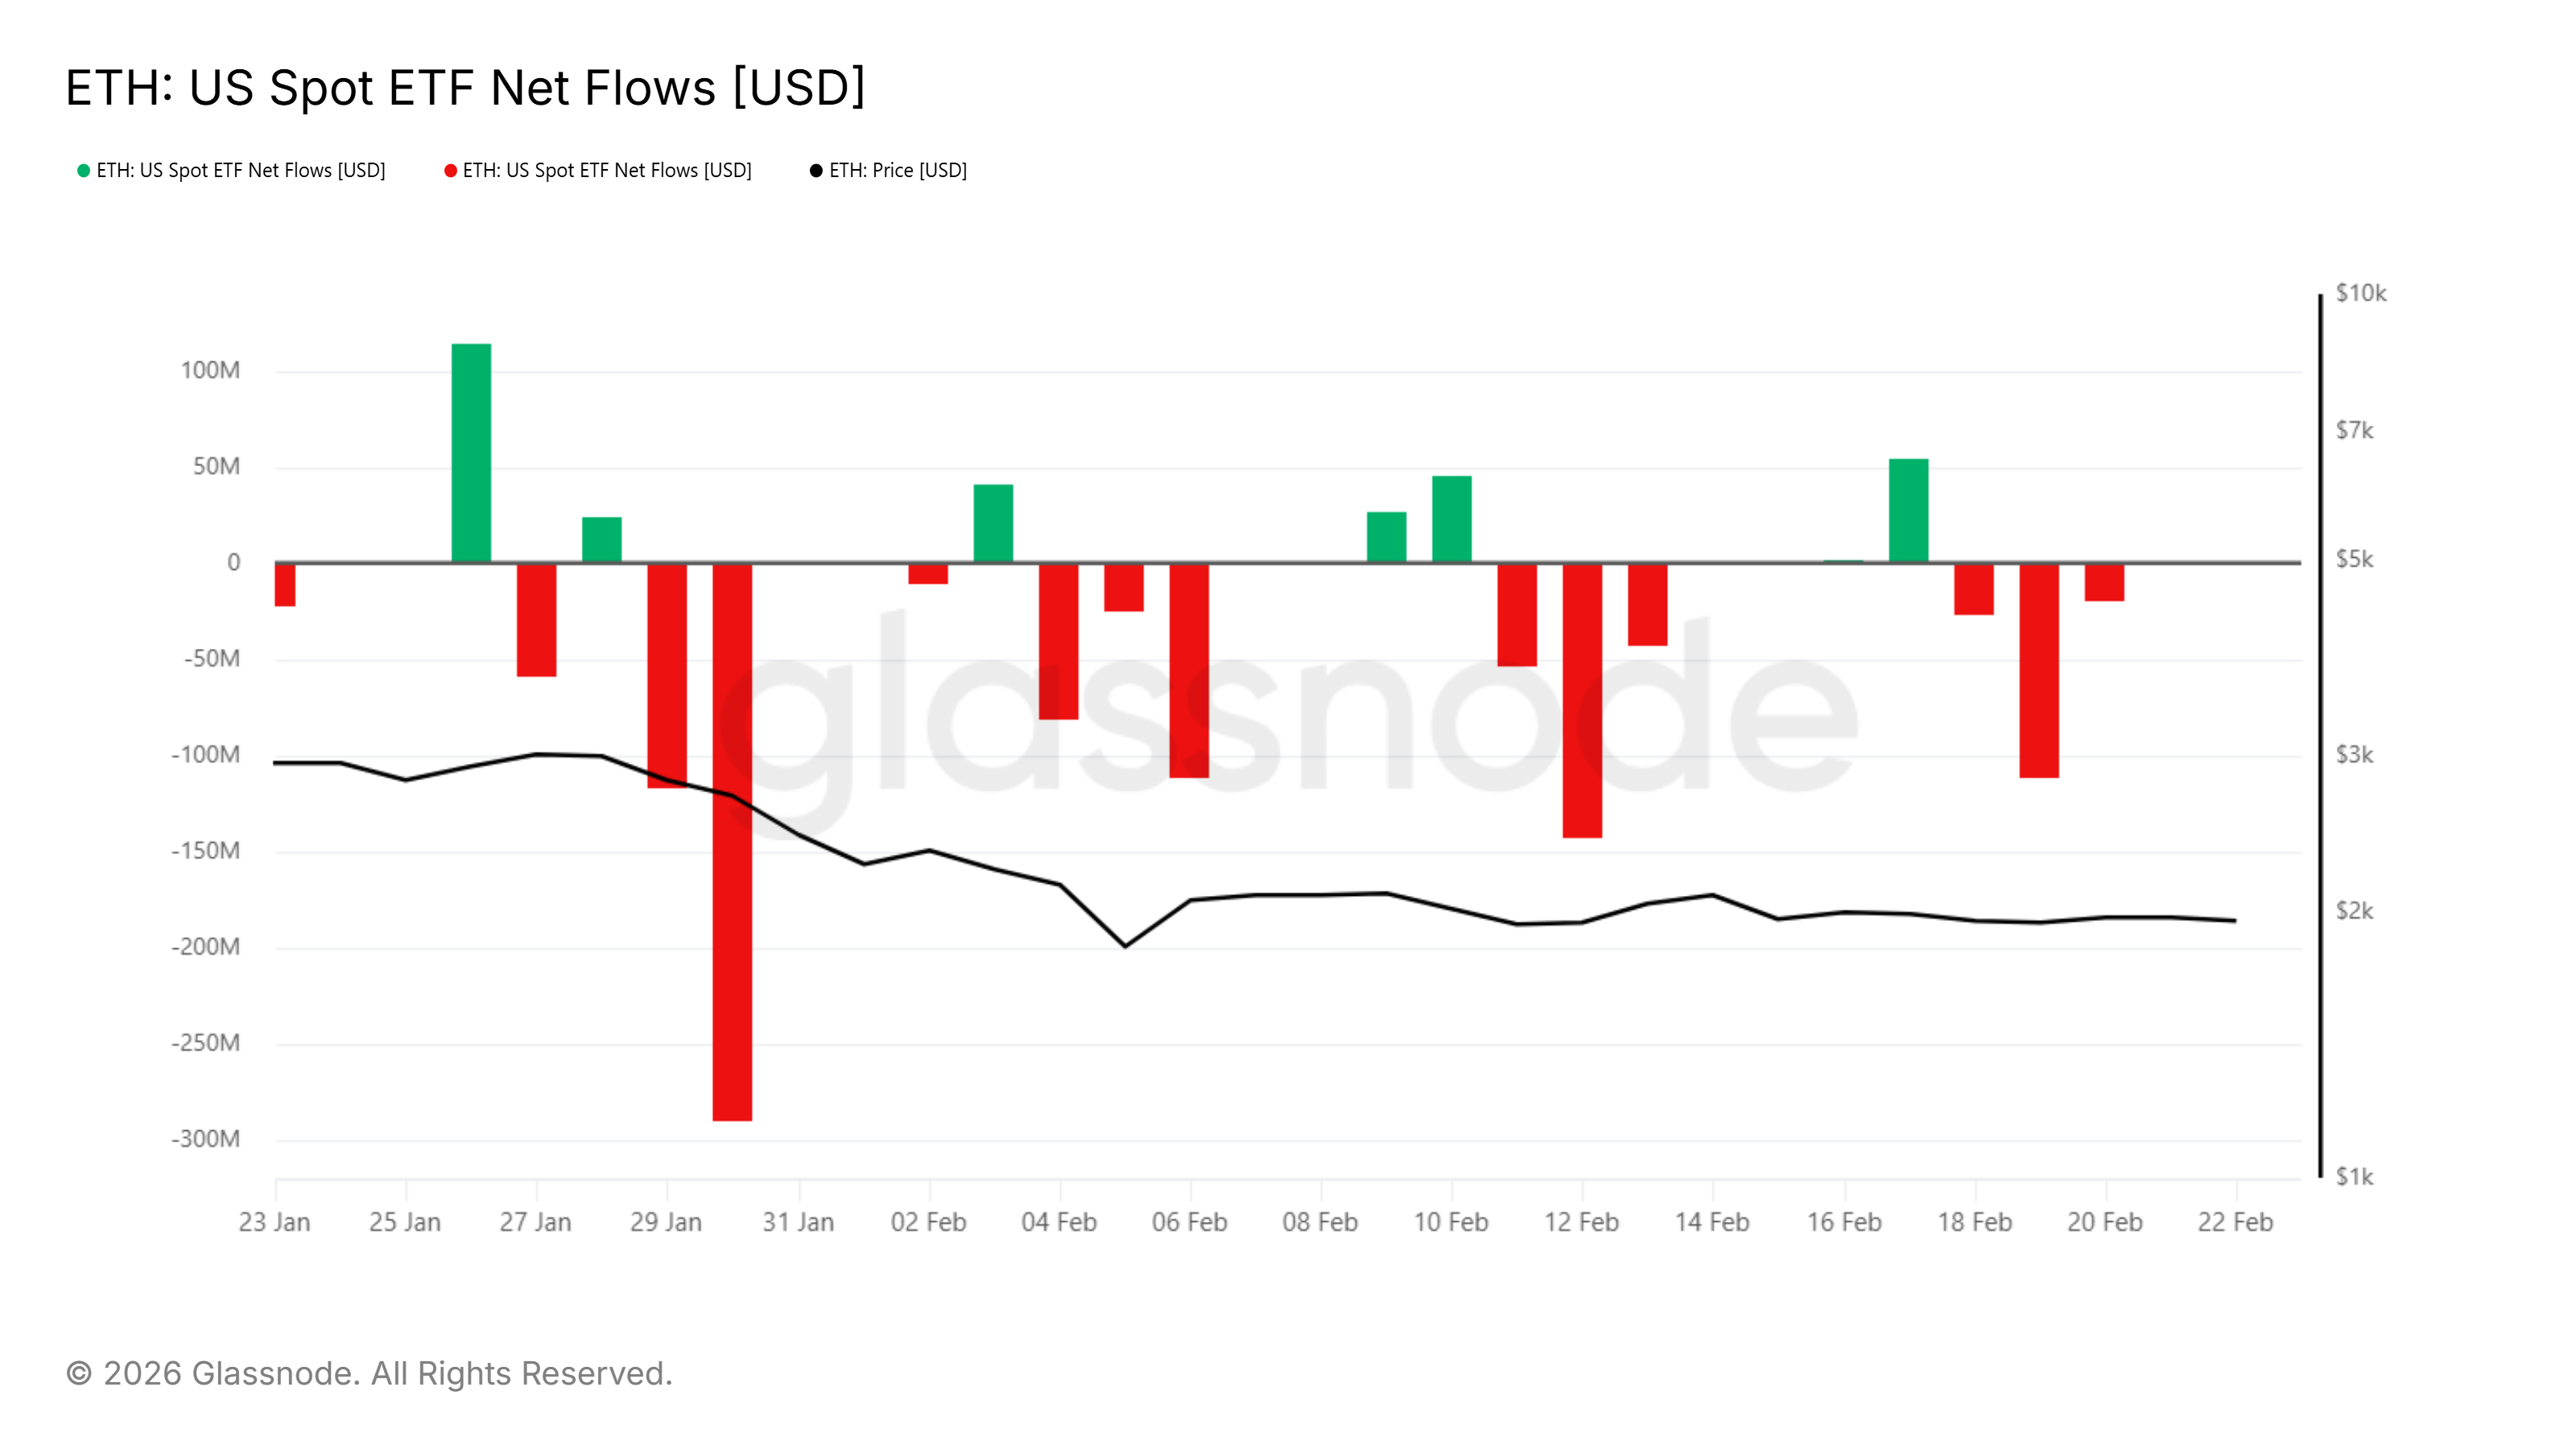Select the "22 Feb" date axis label

(2235, 1222)
